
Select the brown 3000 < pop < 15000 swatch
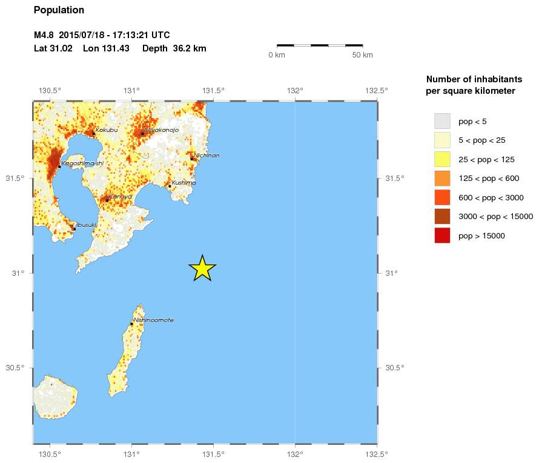coord(442,217)
